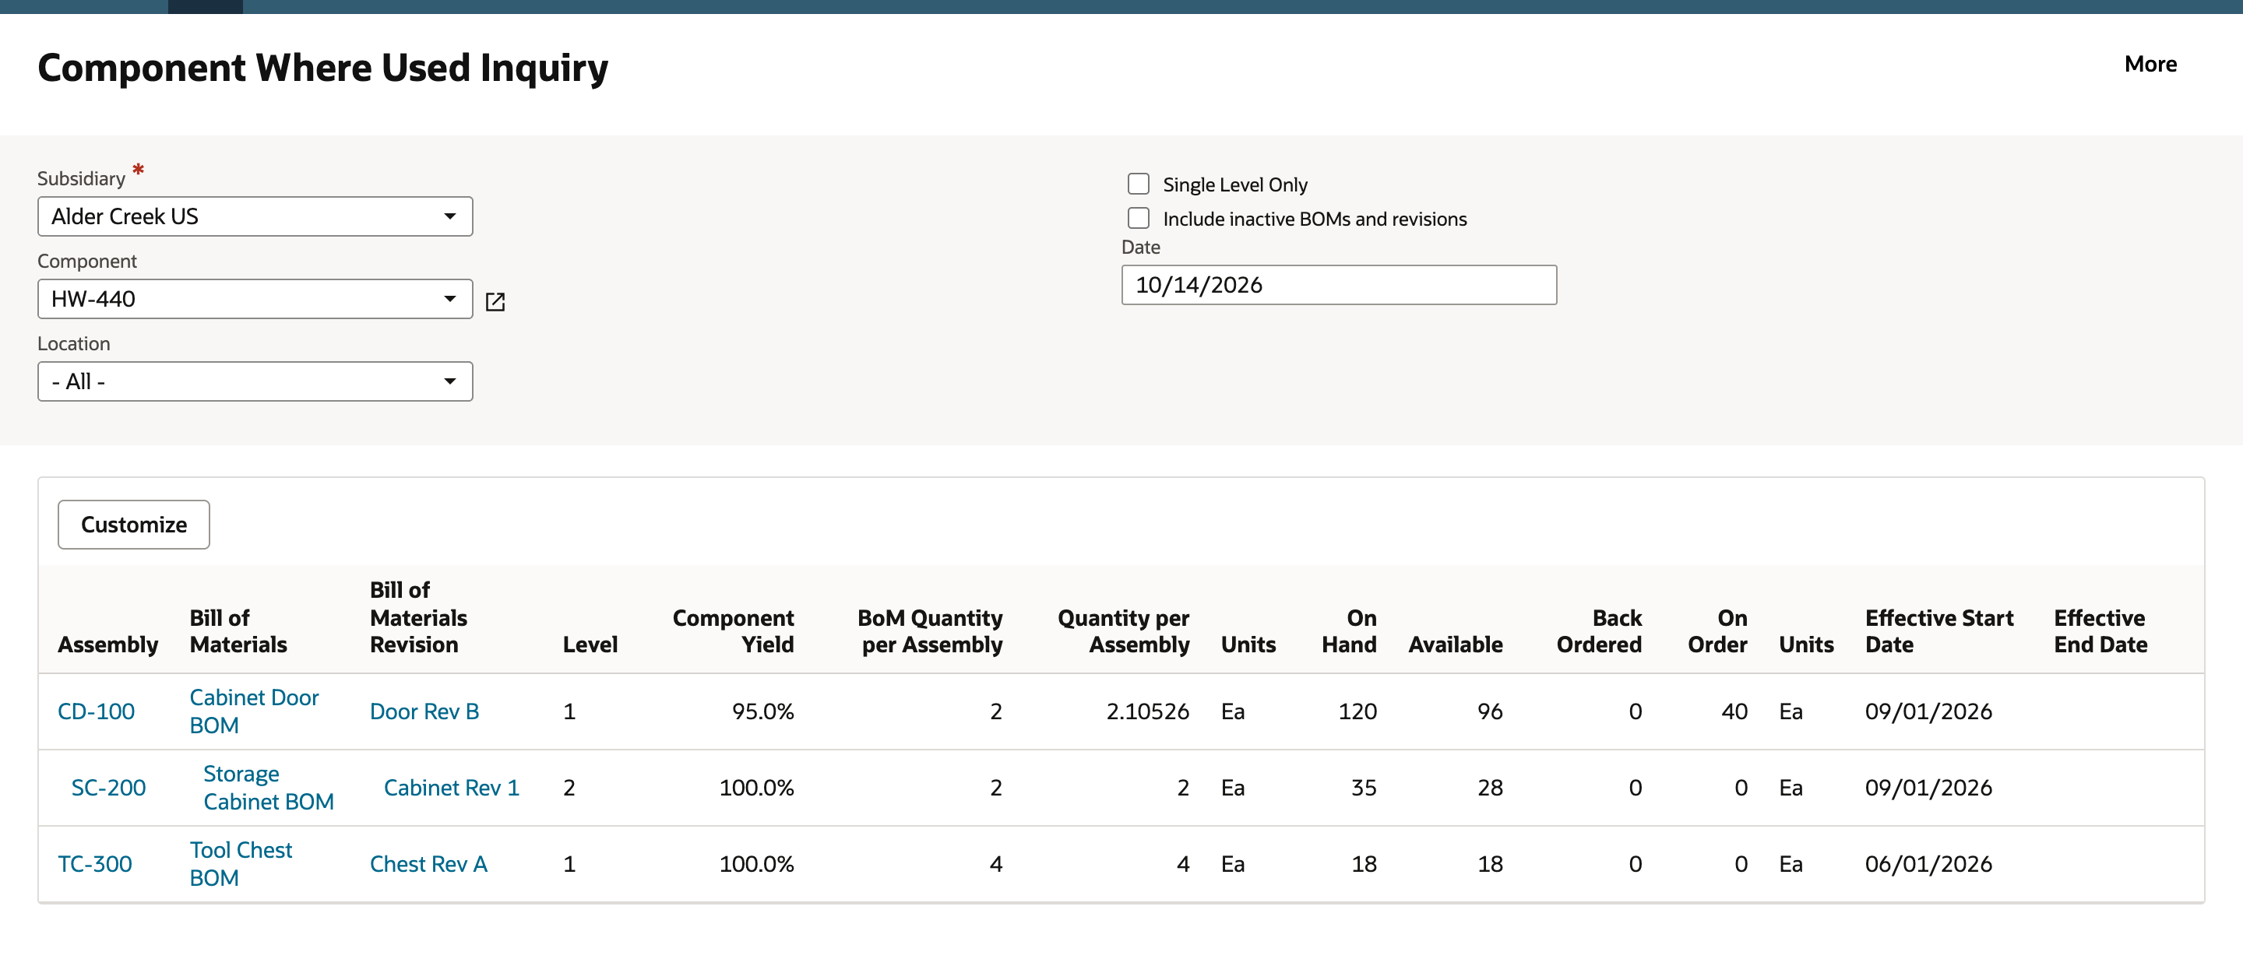Enable the Single Level Only checkbox
Screen dimensions: 2243x973
(x=1138, y=184)
